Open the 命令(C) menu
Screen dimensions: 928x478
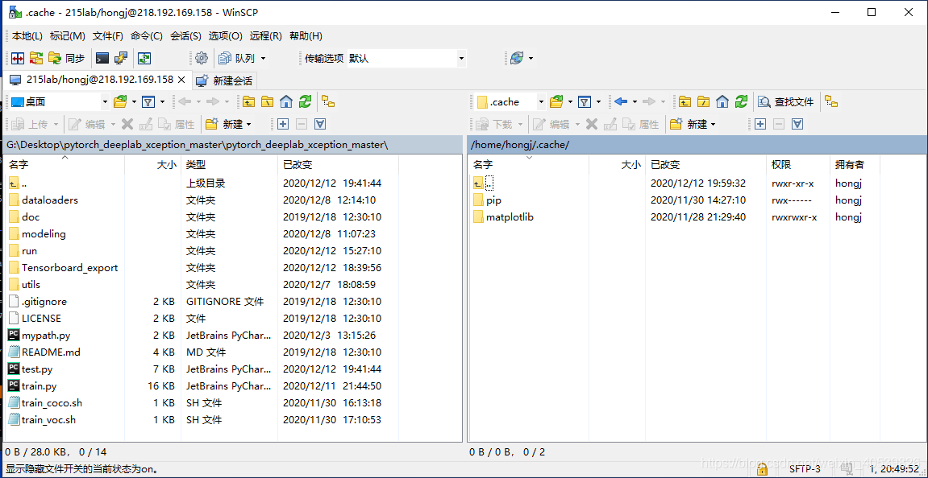[147, 36]
